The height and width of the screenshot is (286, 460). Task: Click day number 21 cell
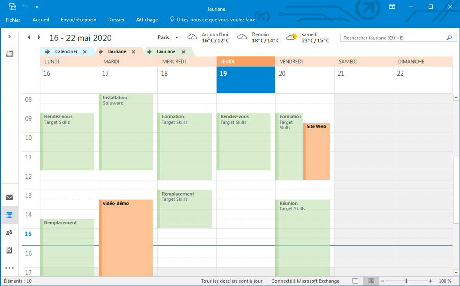[x=364, y=80]
